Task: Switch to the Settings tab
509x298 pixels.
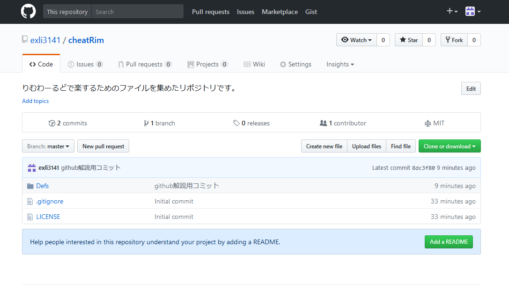Action: (295, 64)
